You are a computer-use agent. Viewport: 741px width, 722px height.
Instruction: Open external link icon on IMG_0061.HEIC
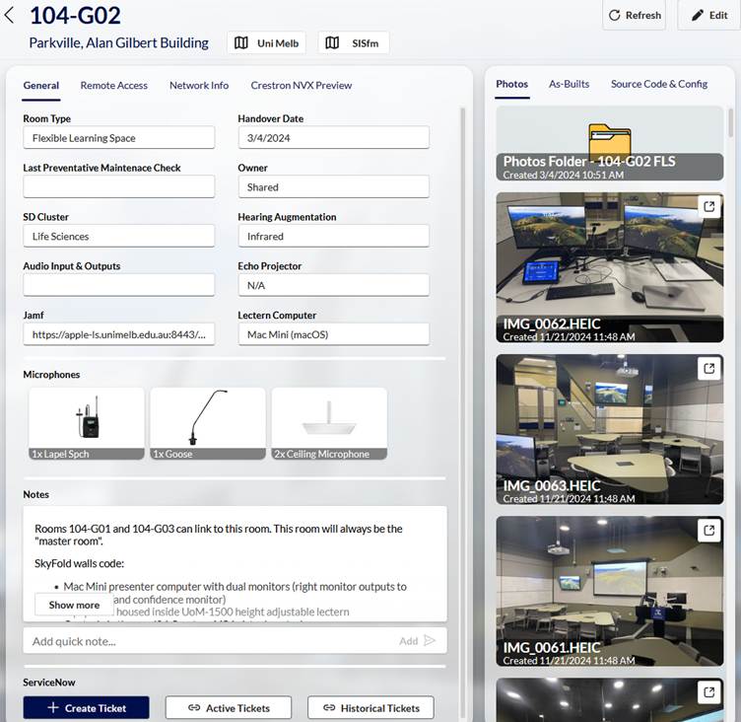click(x=707, y=531)
